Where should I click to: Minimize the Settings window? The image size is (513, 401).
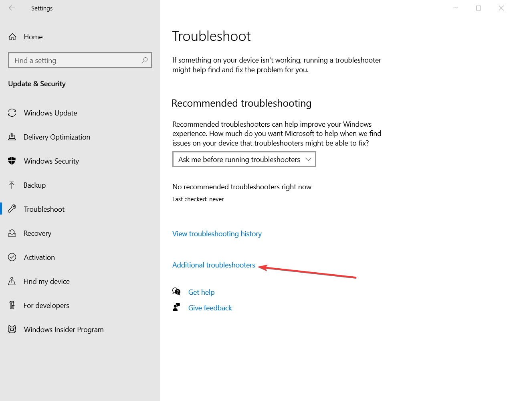[x=456, y=8]
